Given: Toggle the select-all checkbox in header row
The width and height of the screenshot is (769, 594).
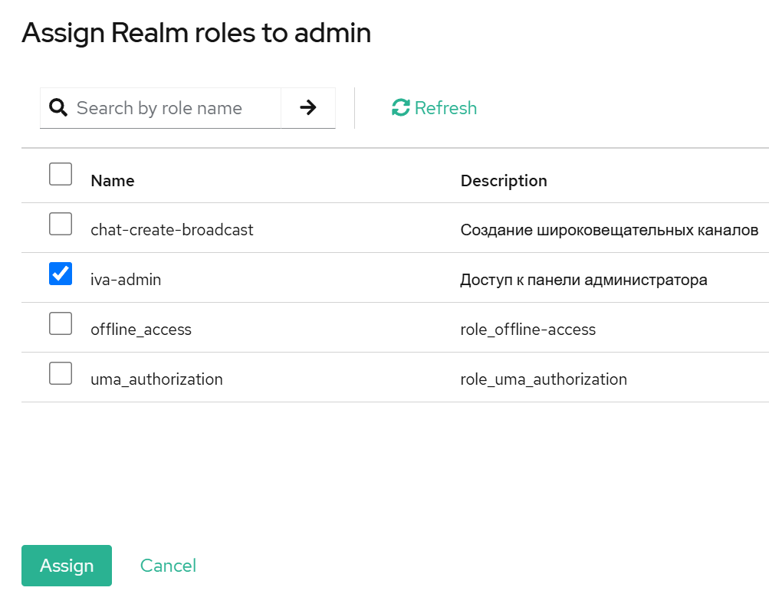Looking at the screenshot, I should click(60, 174).
